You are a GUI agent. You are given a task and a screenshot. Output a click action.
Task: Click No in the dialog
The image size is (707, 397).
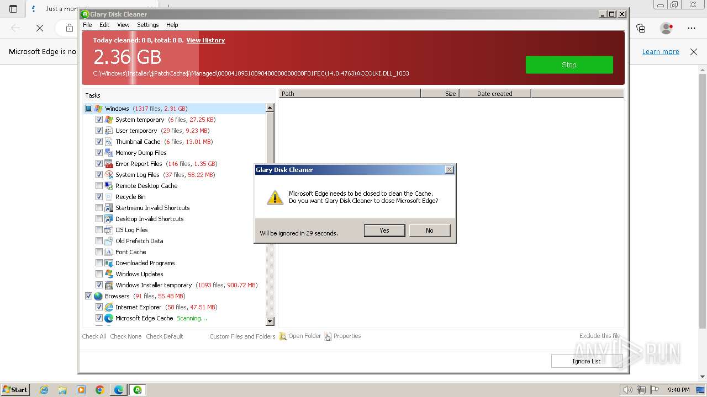coord(430,230)
